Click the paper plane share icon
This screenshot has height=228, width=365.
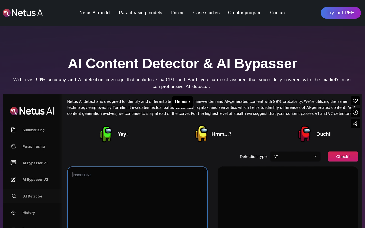[355, 123]
